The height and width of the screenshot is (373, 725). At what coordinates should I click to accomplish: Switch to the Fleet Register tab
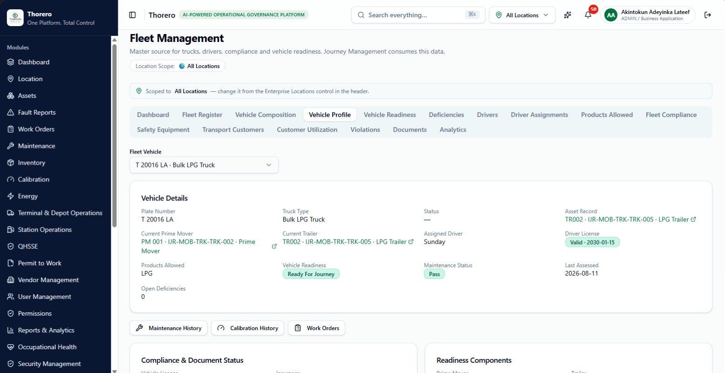tap(202, 115)
